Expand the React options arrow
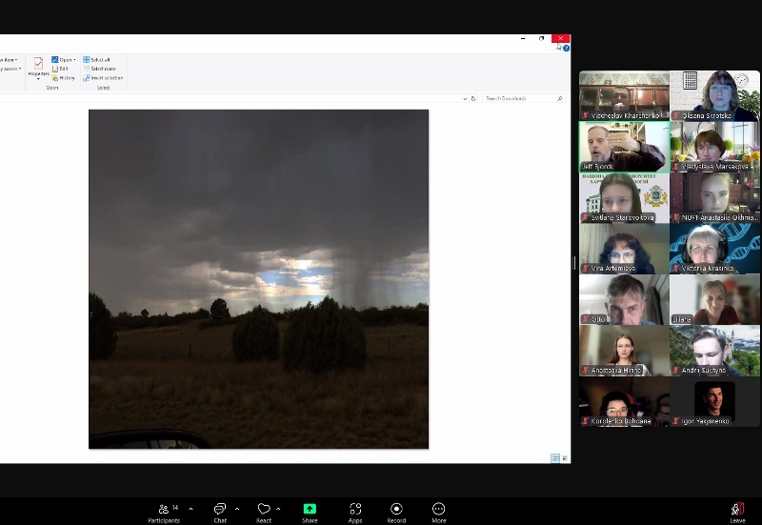 point(278,509)
